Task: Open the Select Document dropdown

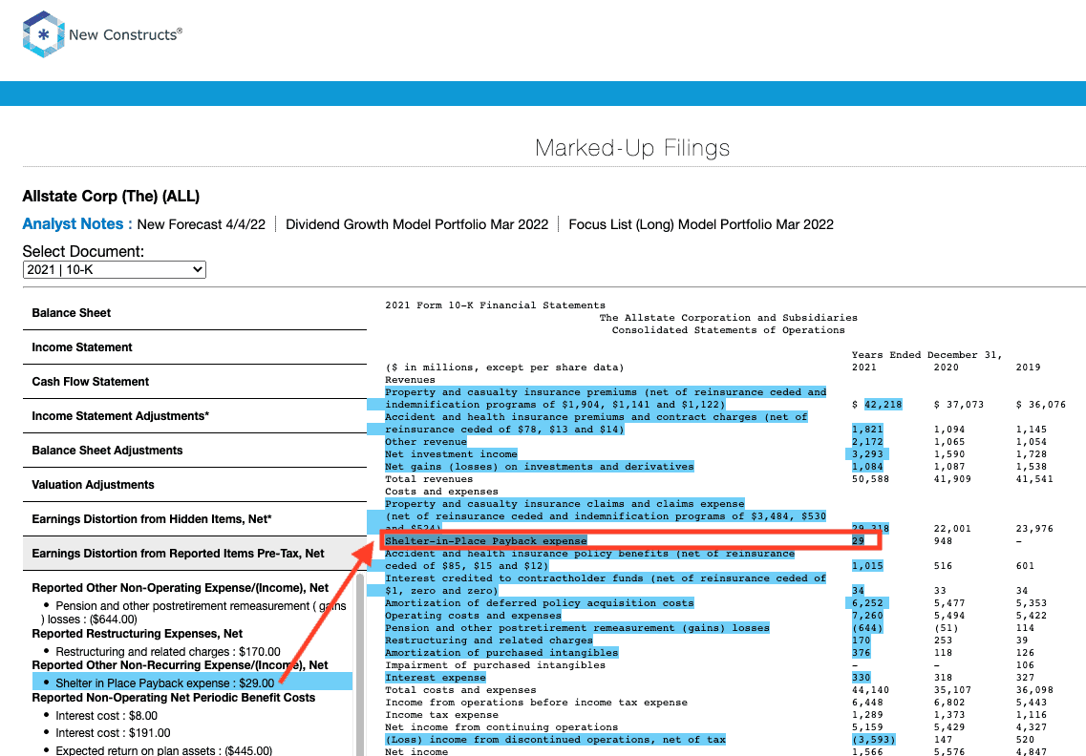Action: click(x=115, y=269)
